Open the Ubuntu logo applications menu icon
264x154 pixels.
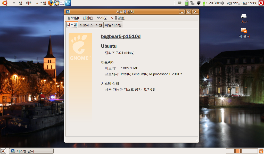pos(4,3)
